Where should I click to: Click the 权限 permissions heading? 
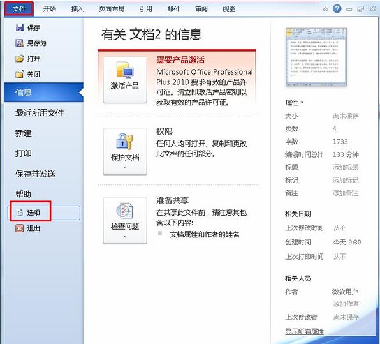point(164,131)
